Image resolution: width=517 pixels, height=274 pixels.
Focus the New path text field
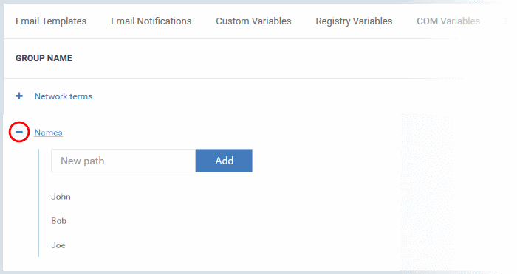click(123, 161)
